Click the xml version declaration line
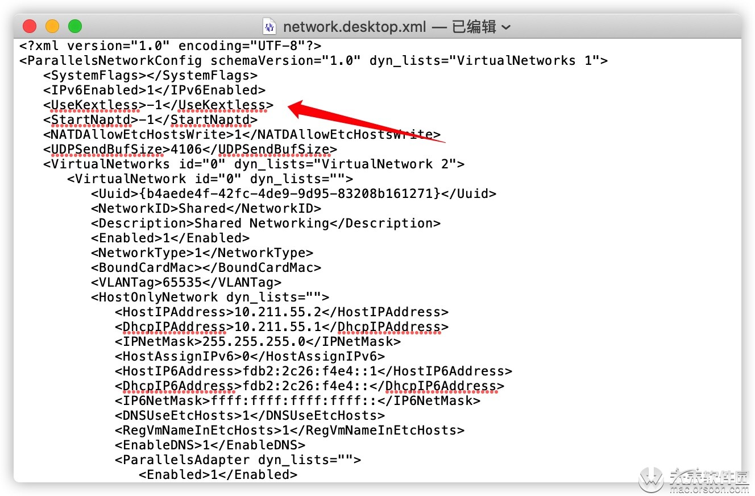The width and height of the screenshot is (755, 496). pos(171,46)
